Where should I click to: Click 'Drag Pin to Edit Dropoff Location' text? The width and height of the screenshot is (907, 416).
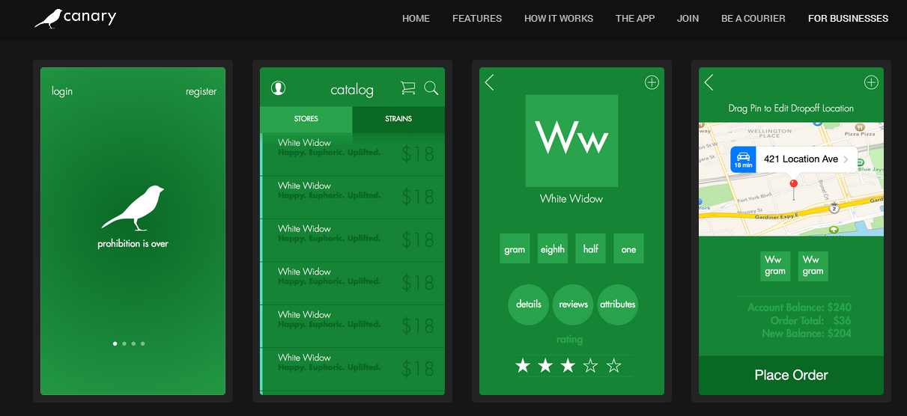pos(791,108)
